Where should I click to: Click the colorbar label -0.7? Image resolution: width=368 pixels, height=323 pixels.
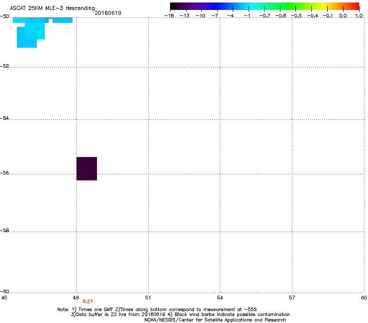(265, 16)
